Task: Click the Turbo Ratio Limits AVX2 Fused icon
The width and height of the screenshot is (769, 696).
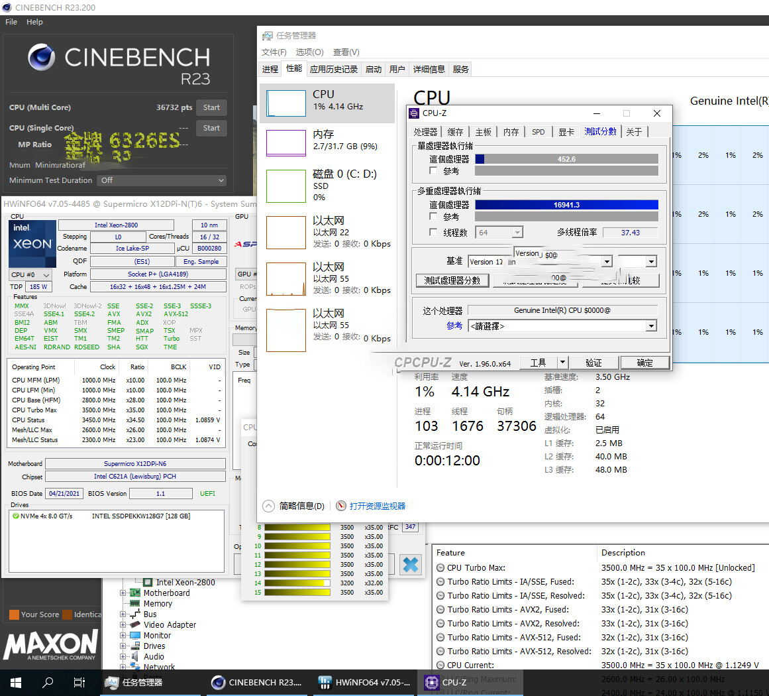Action: (440, 610)
